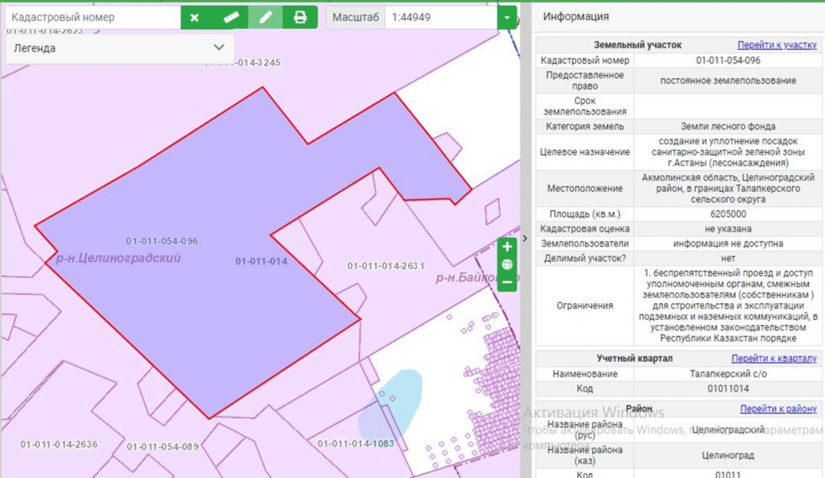Click the р-н.Целиноградский district label
Image resolution: width=825 pixels, height=478 pixels.
pos(118,258)
